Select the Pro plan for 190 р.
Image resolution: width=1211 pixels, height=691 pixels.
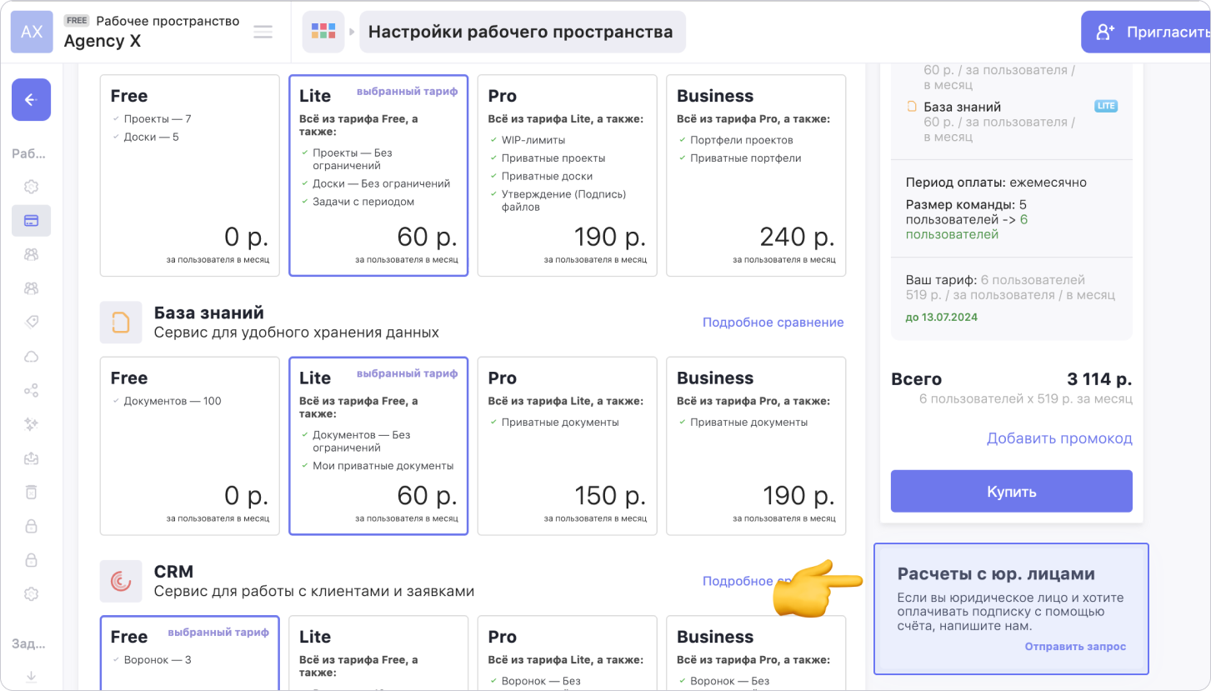pos(567,175)
